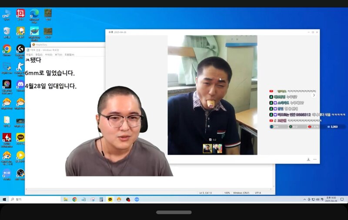Screen dimensions: 348x220
Task: Launch Google Chrome from the desktop
Action: 7,50
